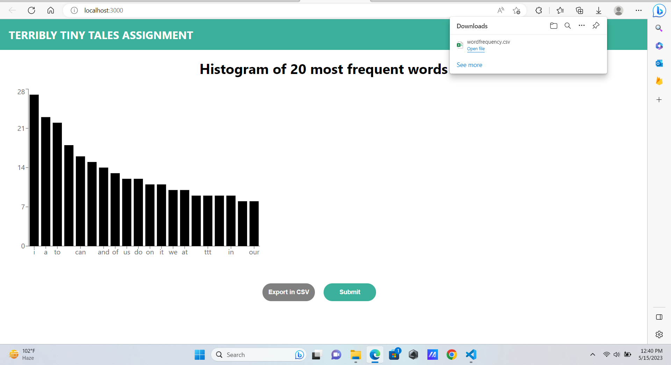Viewport: 671px width, 365px height.
Task: Search downloads using the magnifier icon
Action: (x=568, y=25)
